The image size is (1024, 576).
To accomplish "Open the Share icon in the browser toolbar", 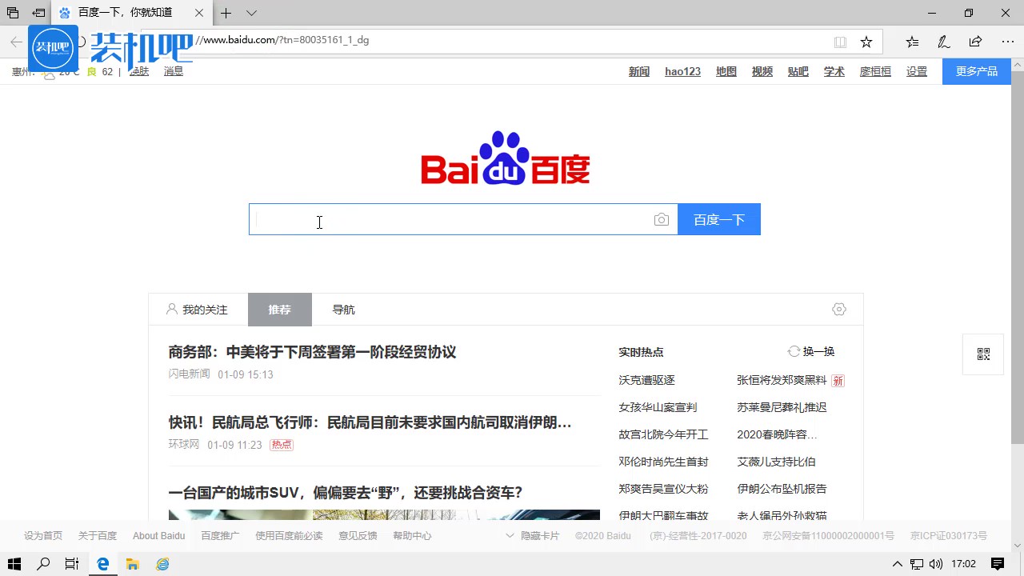I will [x=975, y=41].
